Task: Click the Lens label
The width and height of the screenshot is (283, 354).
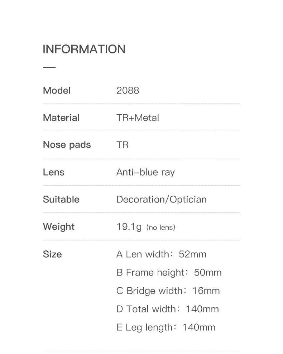Action: click(53, 172)
